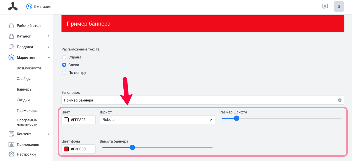Open Слайды in the marketing submenu

24,79
